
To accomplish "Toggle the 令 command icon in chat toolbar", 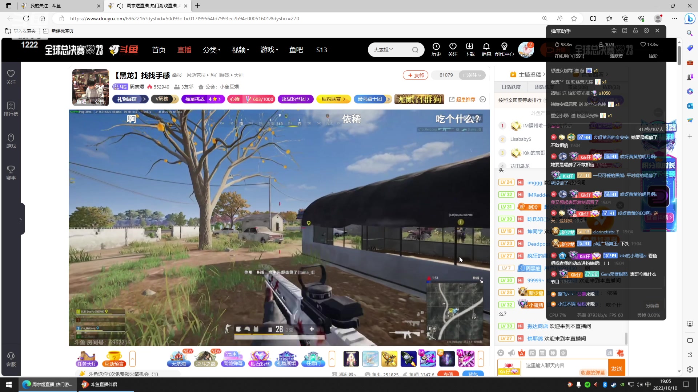I will [x=563, y=353].
